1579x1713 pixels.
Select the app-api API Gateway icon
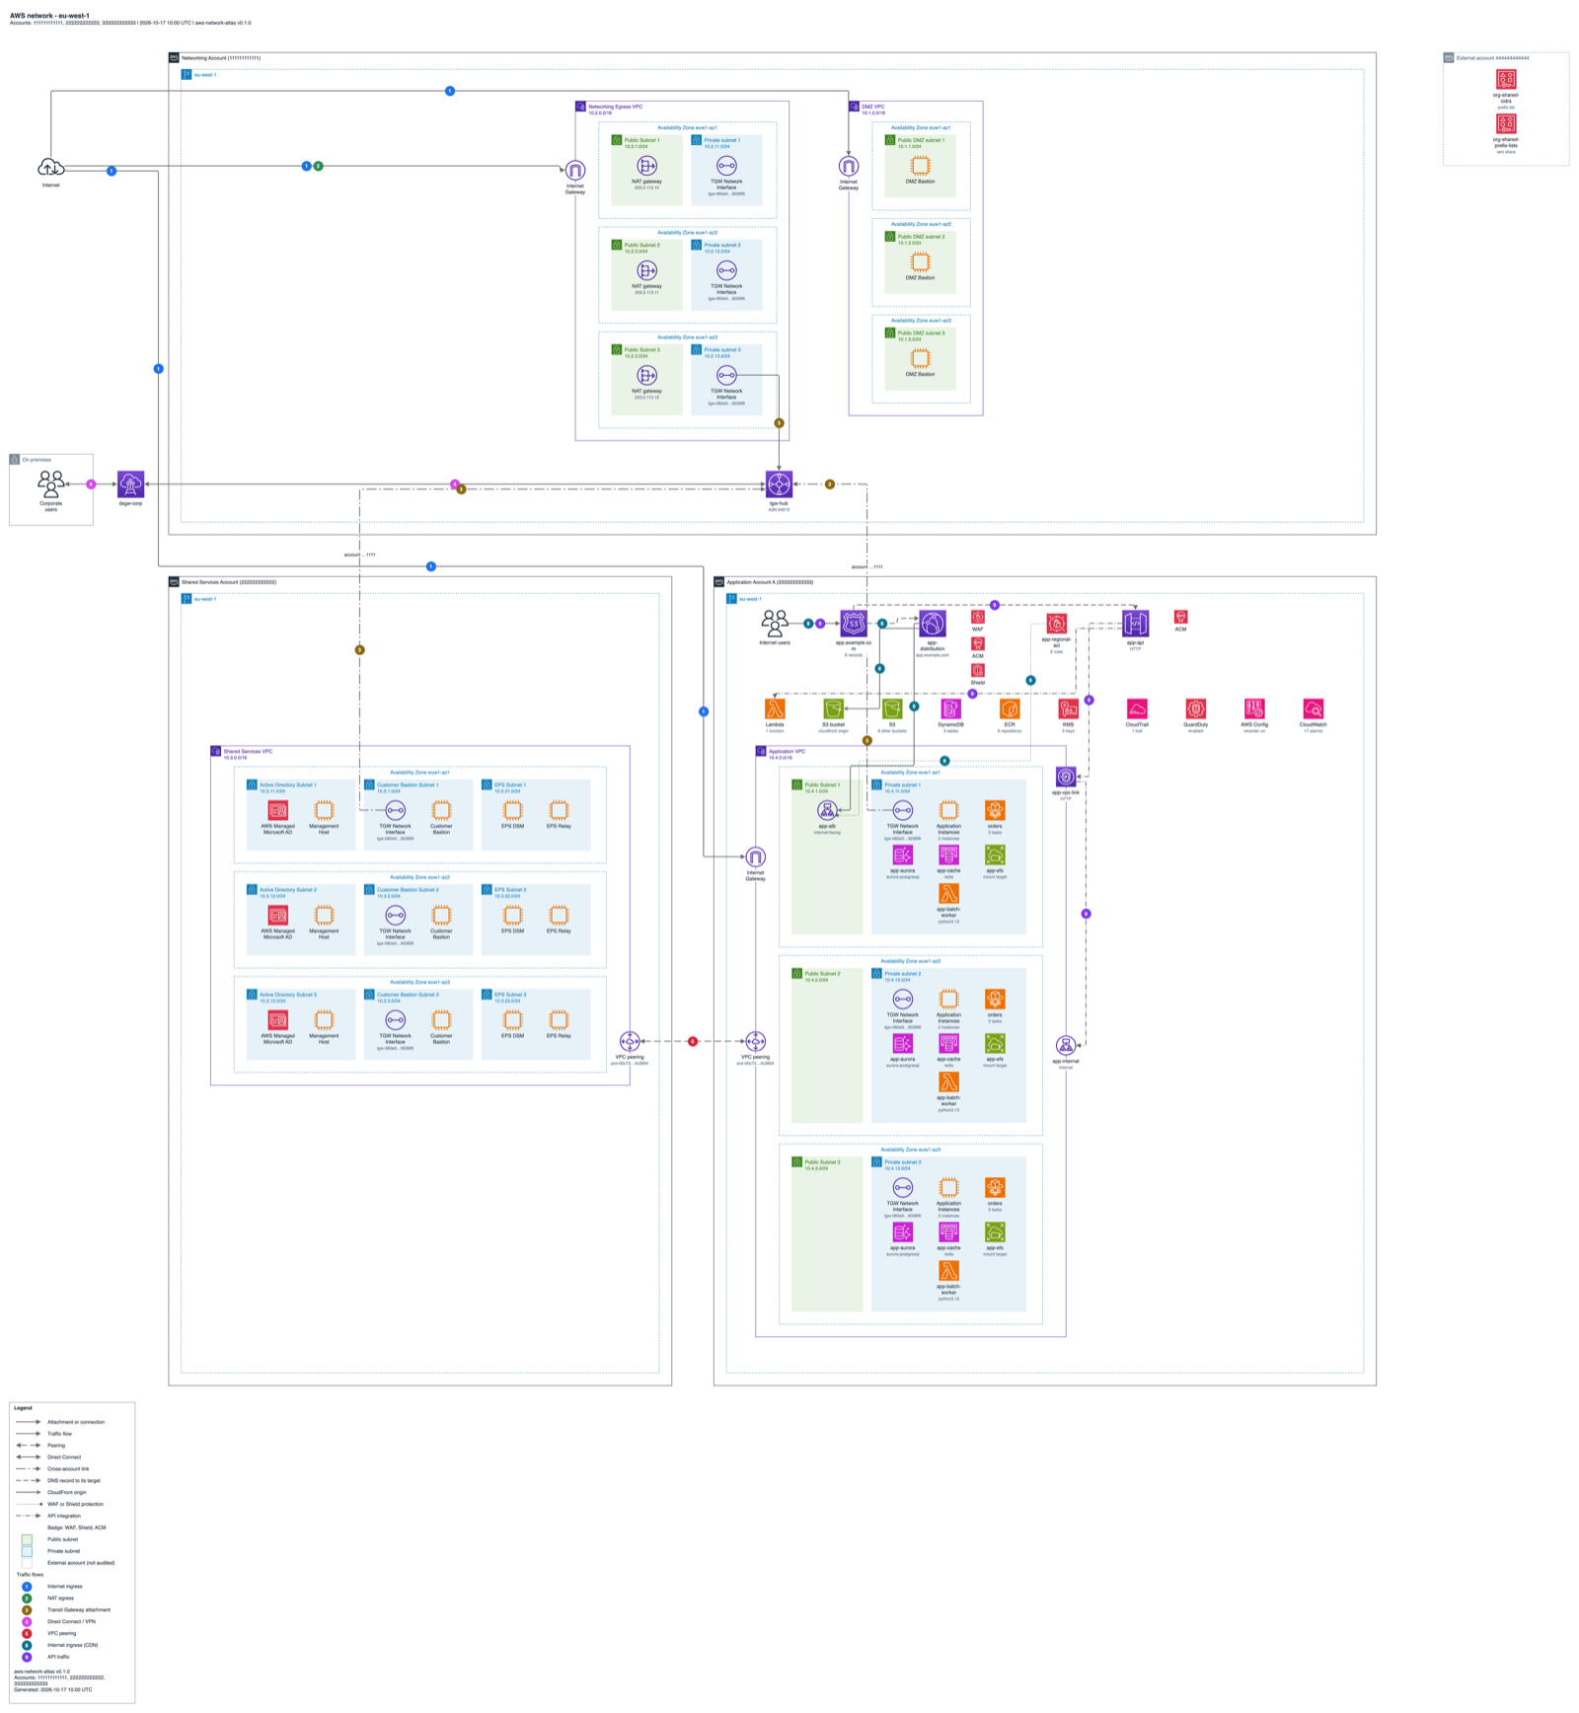pos(1136,624)
